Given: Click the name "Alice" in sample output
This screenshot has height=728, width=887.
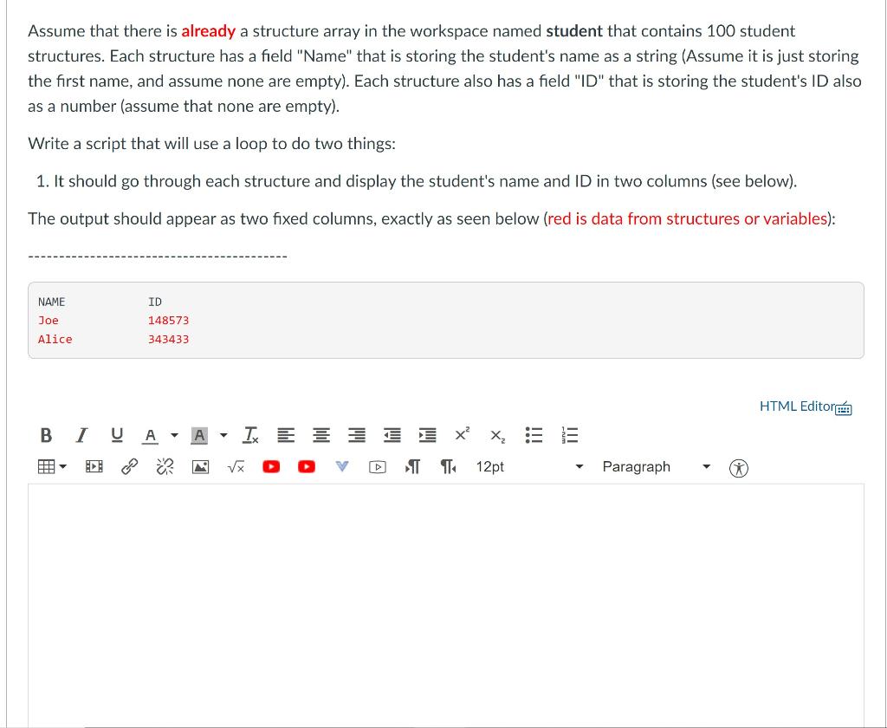Looking at the screenshot, I should coord(55,339).
